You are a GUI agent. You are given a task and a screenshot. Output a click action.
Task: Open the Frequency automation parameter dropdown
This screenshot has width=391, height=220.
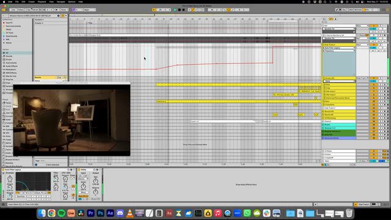(x=338, y=51)
